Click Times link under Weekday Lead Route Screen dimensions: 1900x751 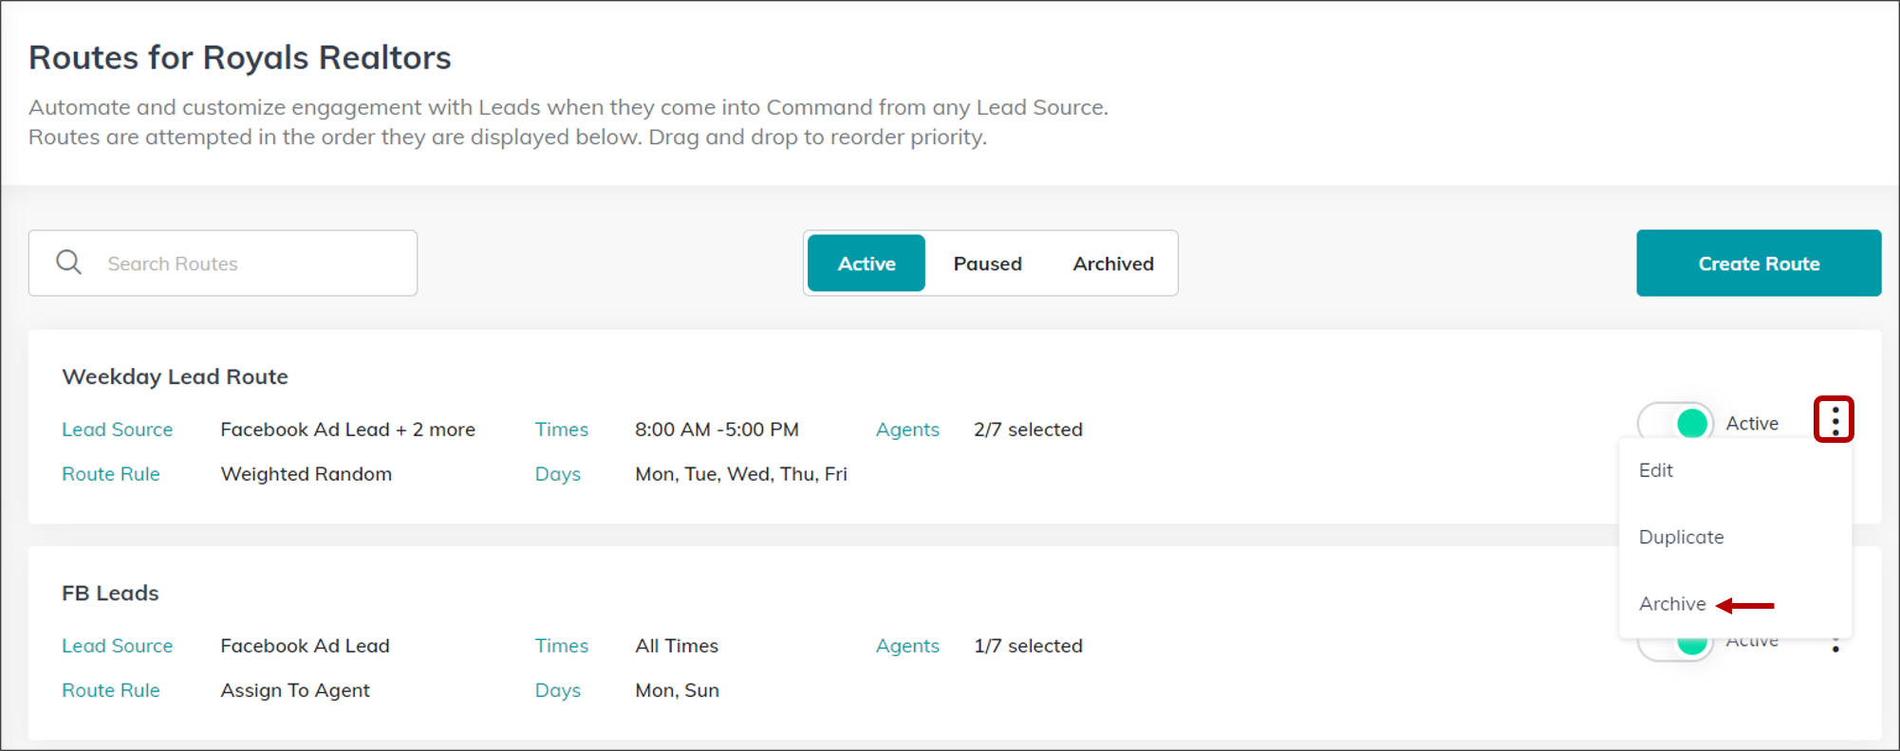point(562,430)
